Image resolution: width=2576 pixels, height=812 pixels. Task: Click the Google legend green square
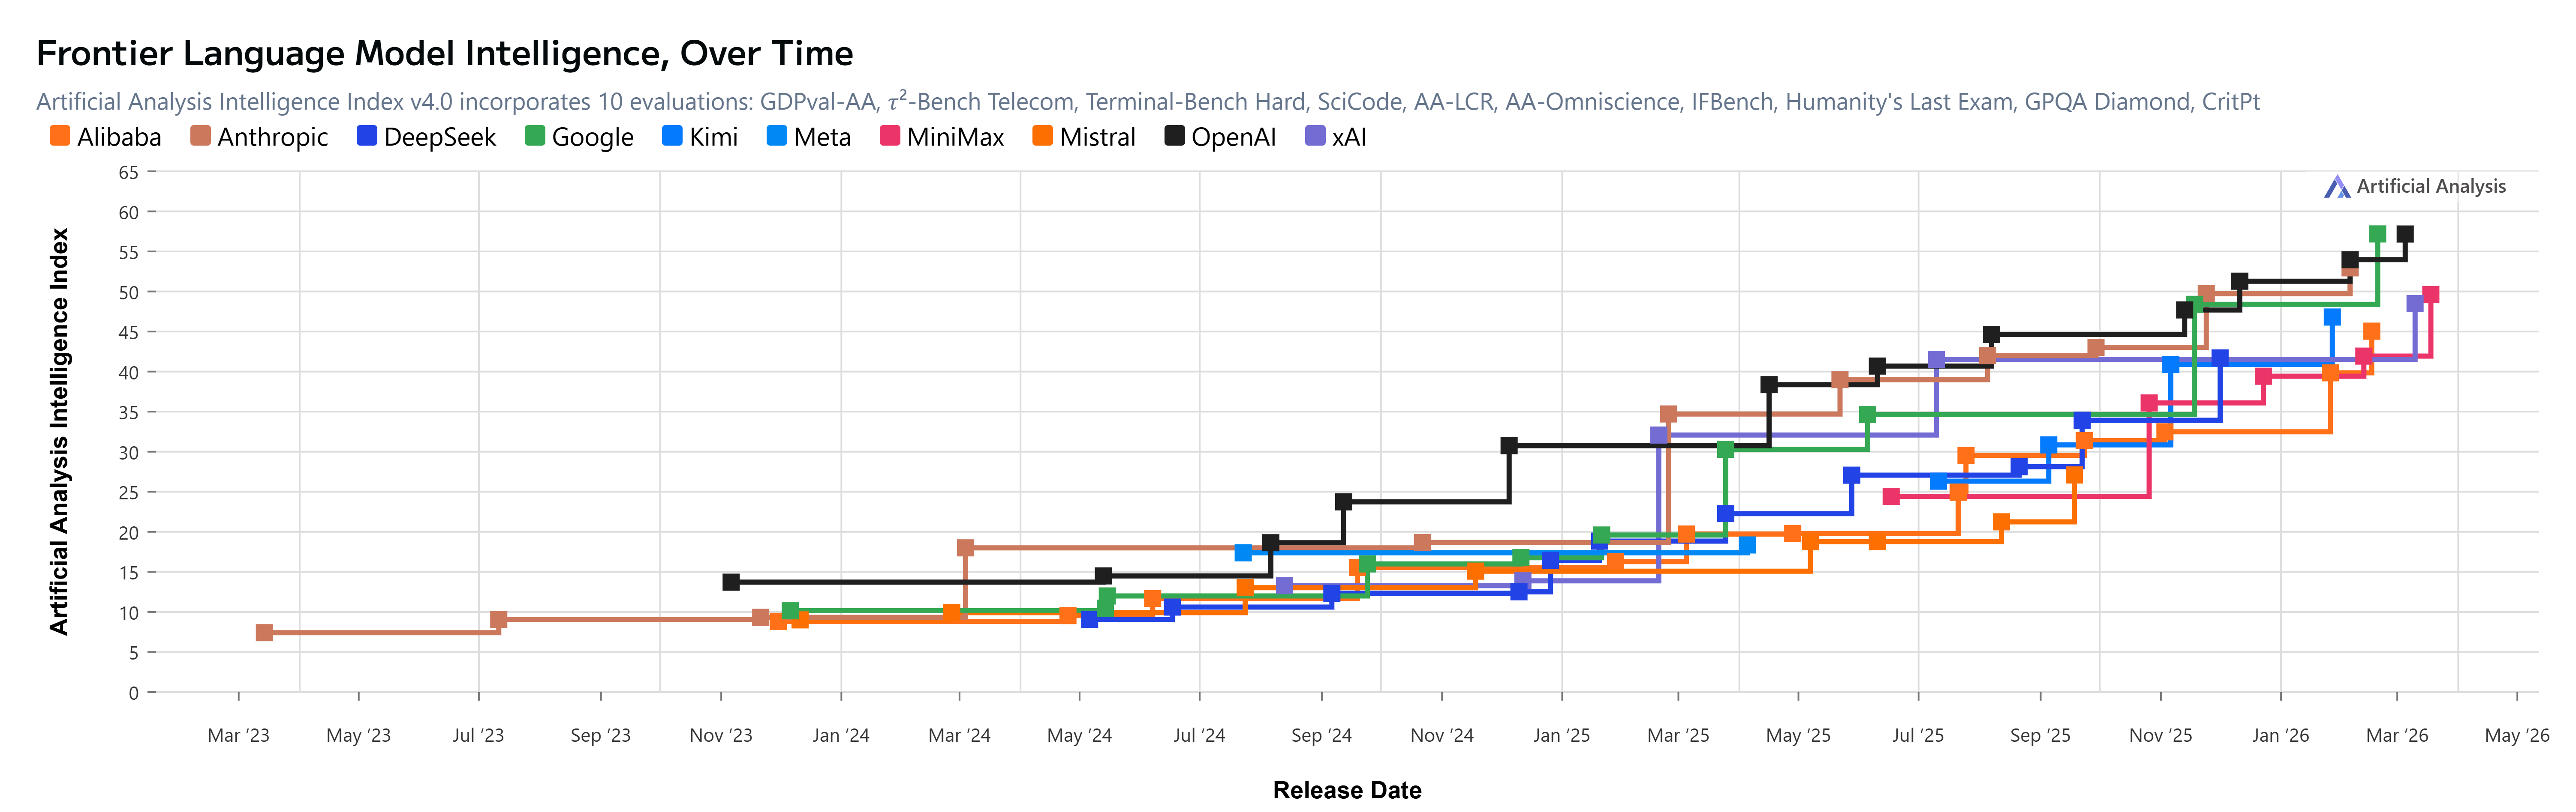pos(535,136)
